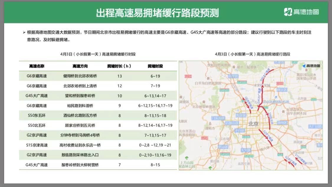The height and width of the screenshot is (187, 332).
Task: Click the Amap logo in green header
Action: tap(301, 12)
